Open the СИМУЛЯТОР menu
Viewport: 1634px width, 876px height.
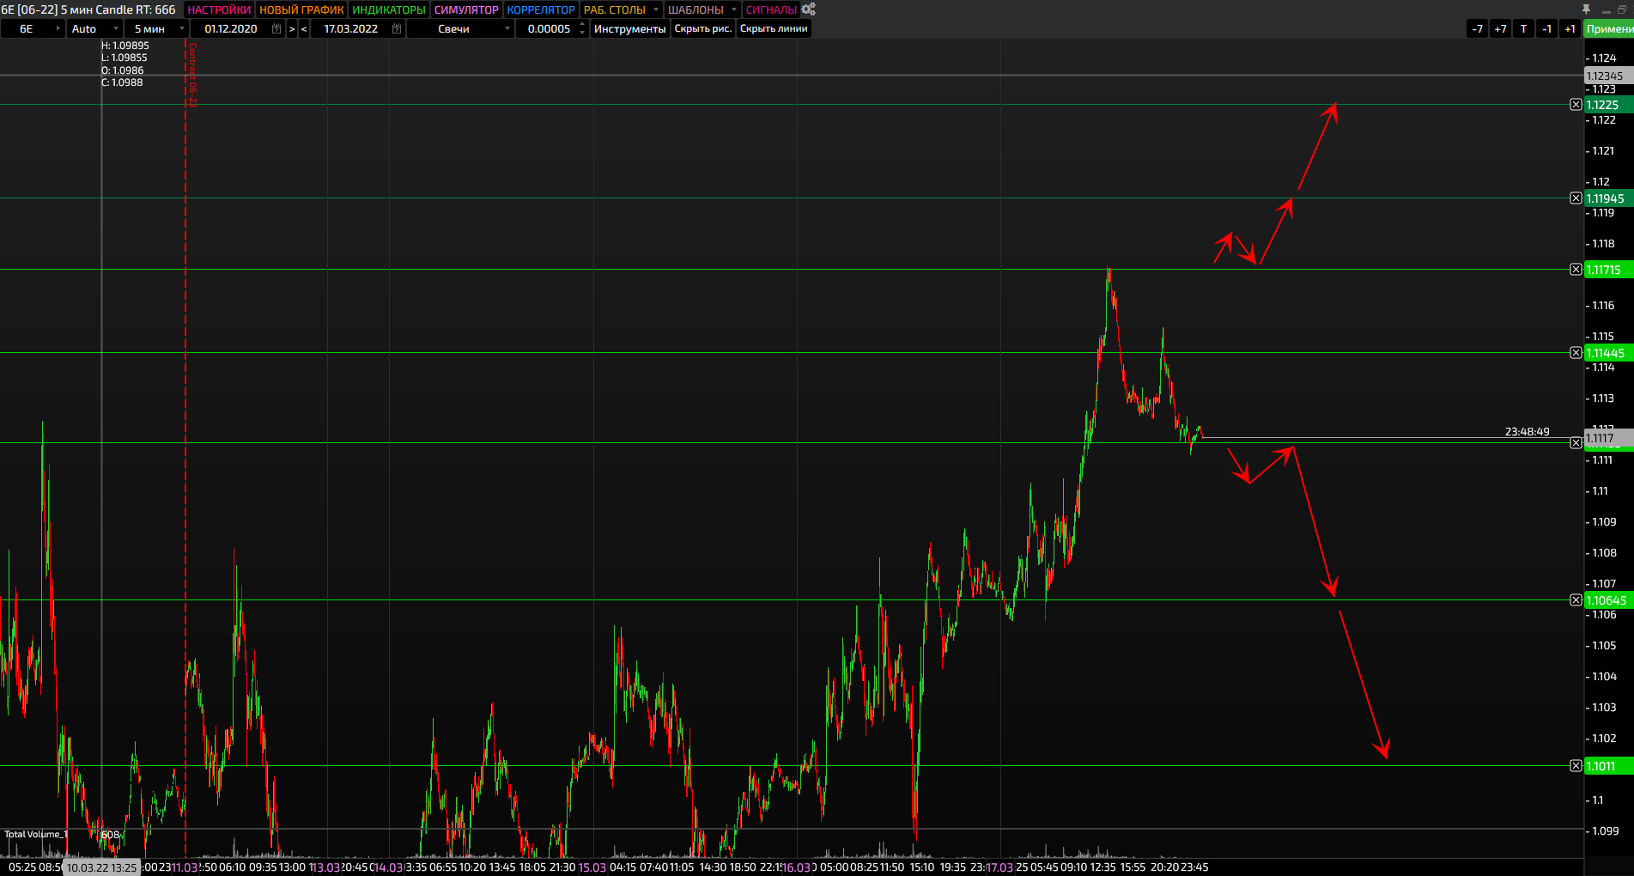466,9
